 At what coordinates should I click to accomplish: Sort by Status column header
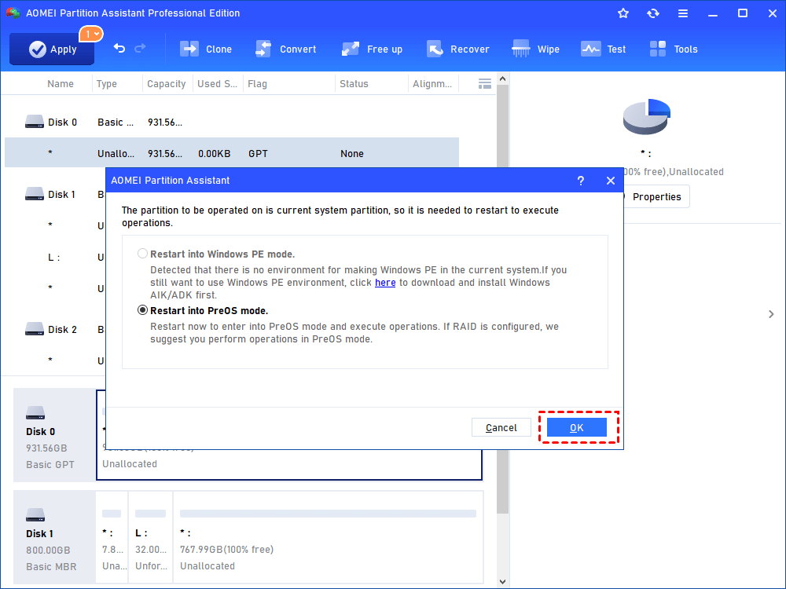[354, 84]
